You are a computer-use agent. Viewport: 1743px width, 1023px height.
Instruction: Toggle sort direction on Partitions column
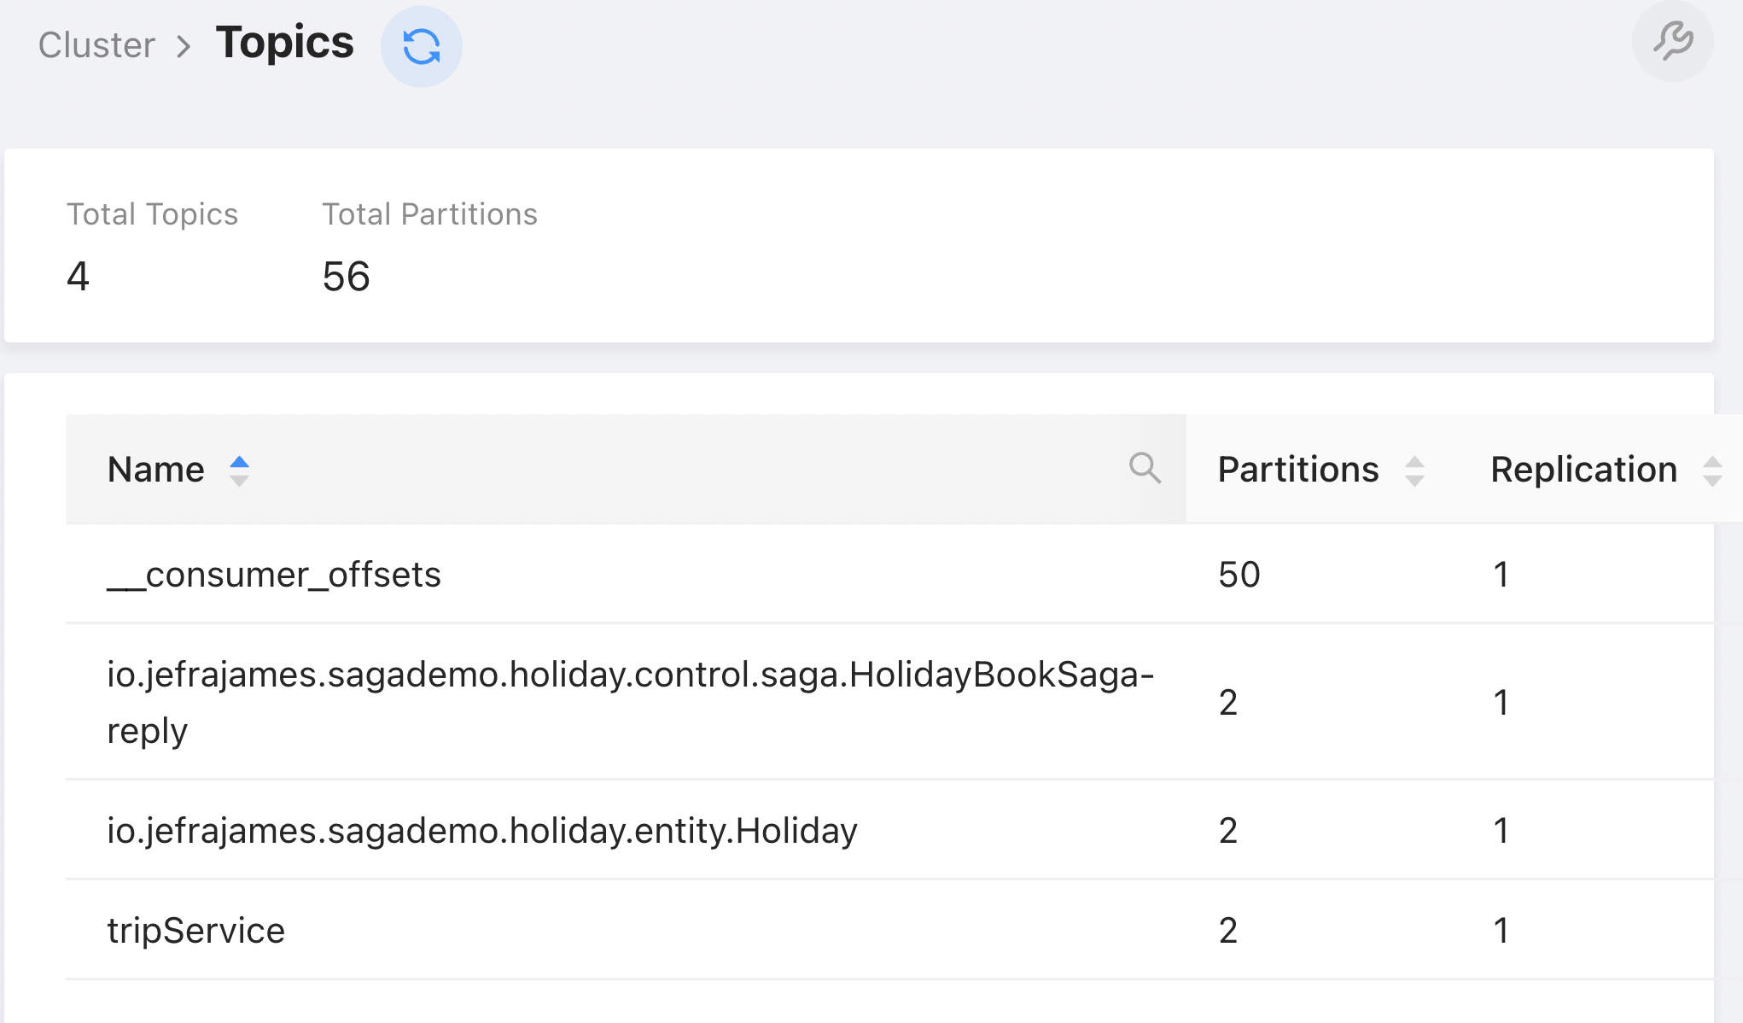pos(1414,469)
